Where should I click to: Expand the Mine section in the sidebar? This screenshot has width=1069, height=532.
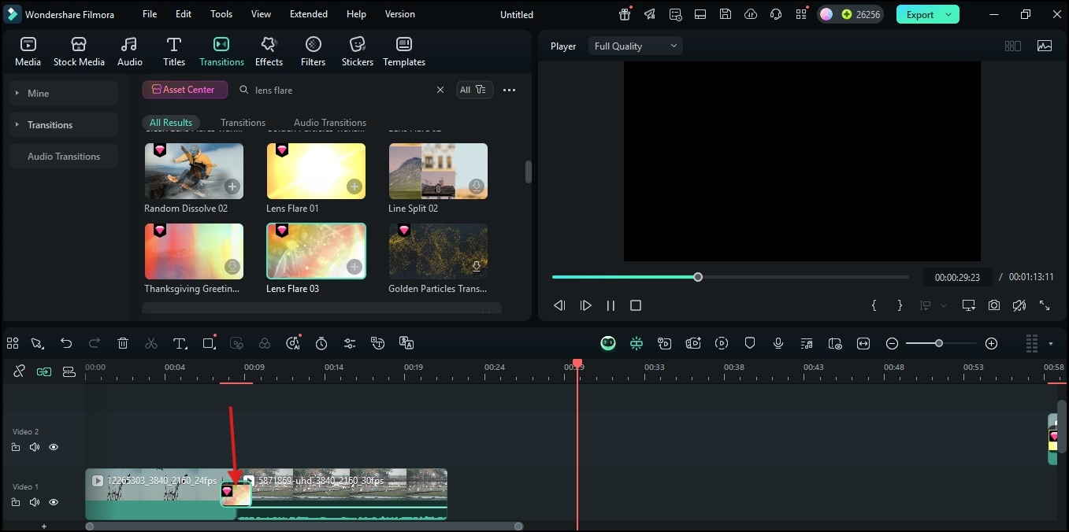coord(17,93)
